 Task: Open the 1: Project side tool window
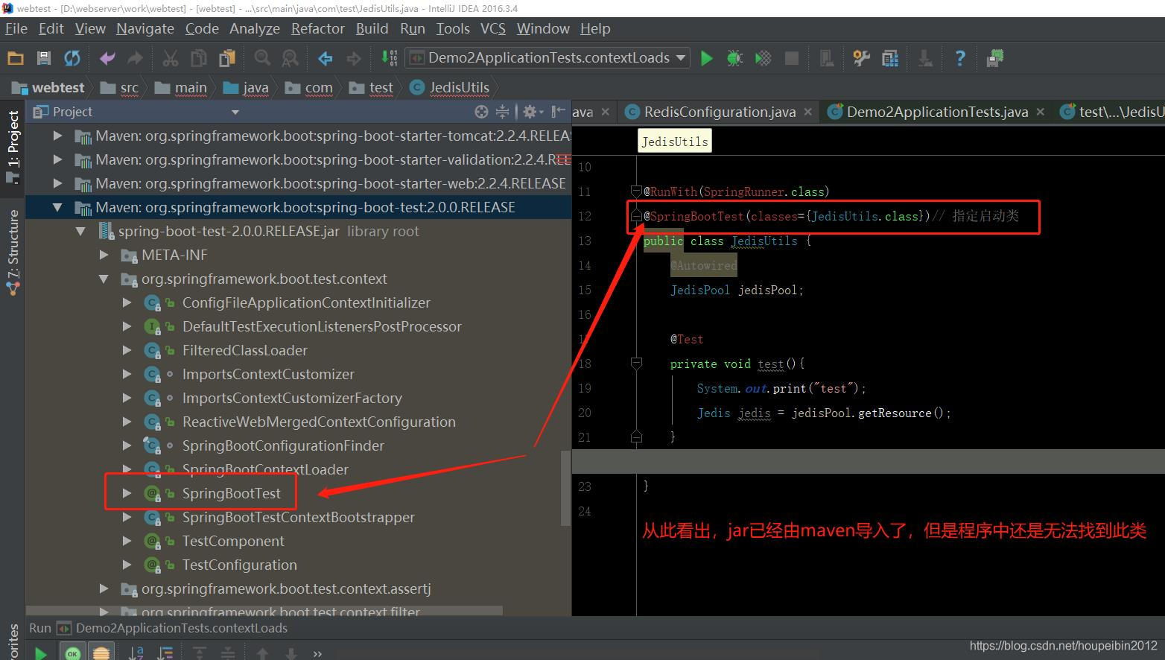tap(13, 147)
